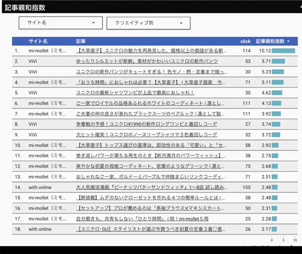
Task: Select with online in row 14
Action: point(40,187)
